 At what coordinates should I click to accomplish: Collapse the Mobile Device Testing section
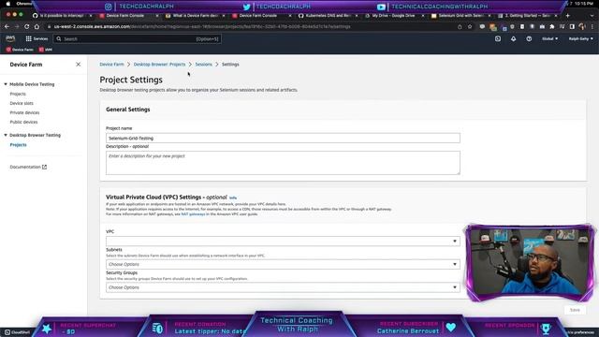(x=6, y=84)
